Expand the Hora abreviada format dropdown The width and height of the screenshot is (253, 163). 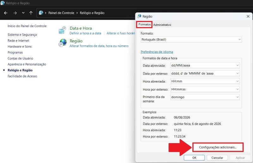point(205,81)
